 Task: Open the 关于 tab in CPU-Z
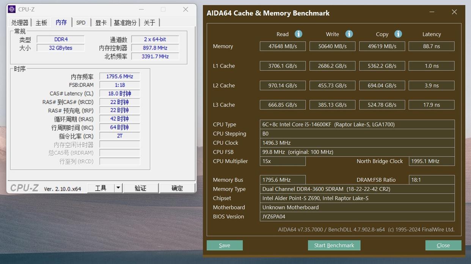click(149, 23)
